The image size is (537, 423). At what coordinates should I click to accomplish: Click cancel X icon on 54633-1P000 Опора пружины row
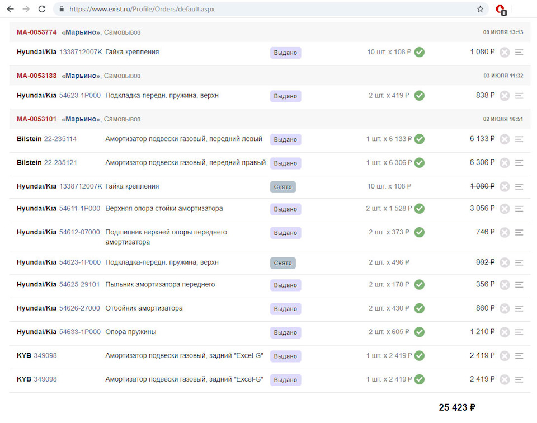pos(505,332)
